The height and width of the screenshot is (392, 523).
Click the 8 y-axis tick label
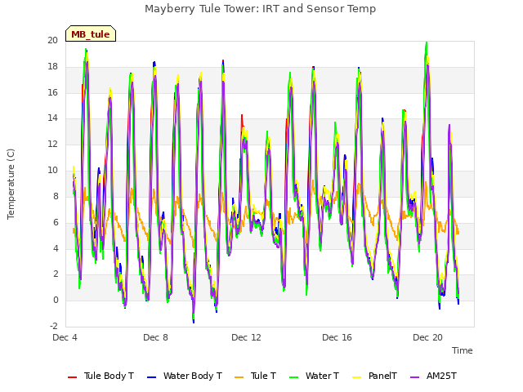point(56,196)
